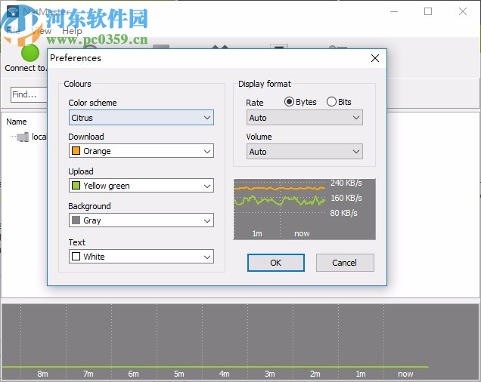Screen dimensions: 481x382
Task: Click the Name column header
Action: [17, 122]
